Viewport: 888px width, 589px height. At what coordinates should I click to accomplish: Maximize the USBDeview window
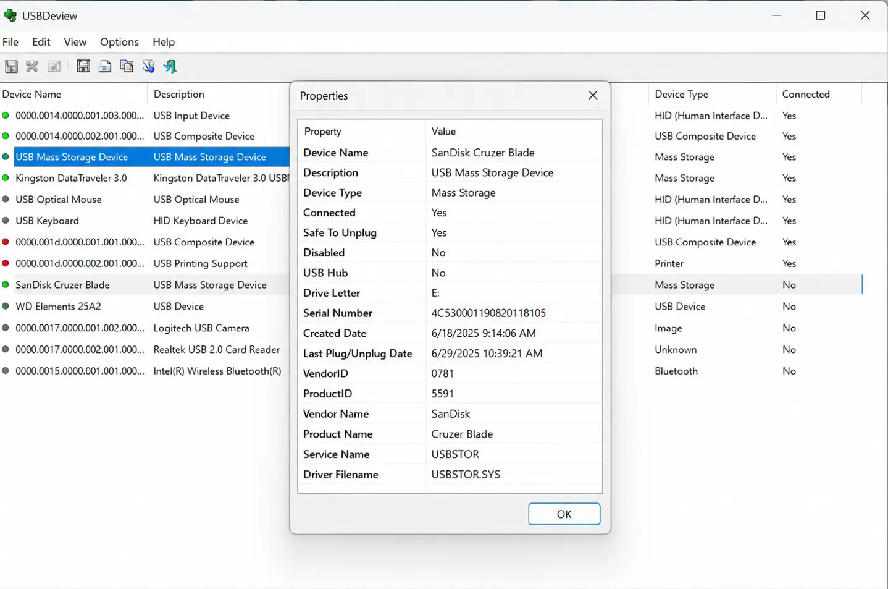820,15
